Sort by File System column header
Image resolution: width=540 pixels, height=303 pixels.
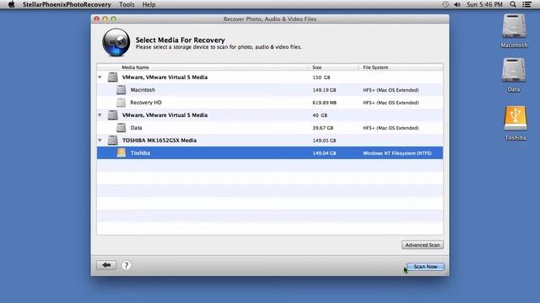pyautogui.click(x=375, y=67)
